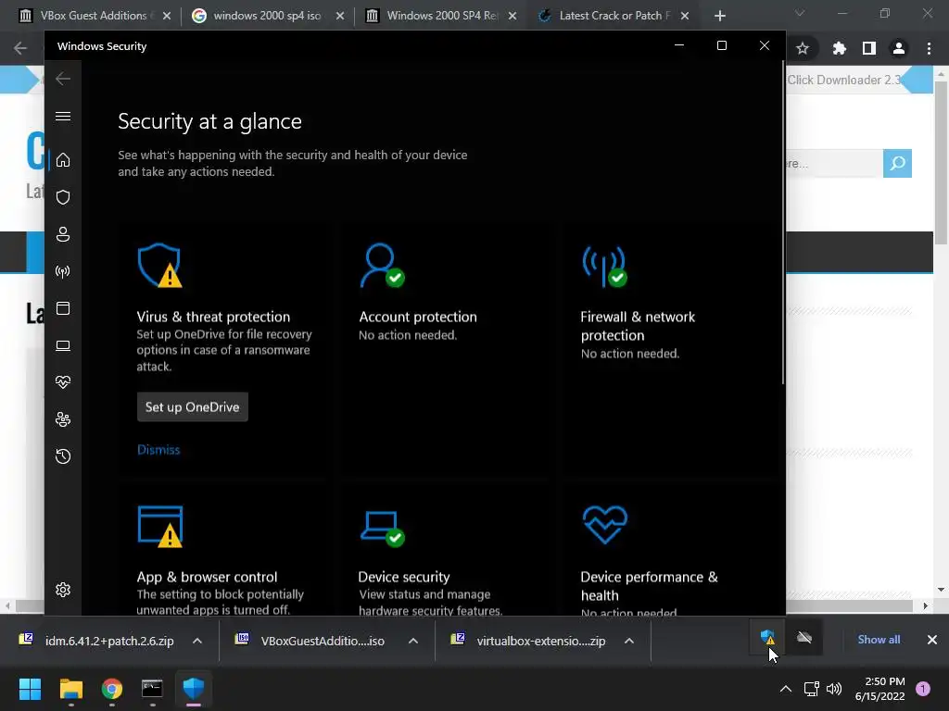Open Chrome profile avatar menu

coord(899,48)
